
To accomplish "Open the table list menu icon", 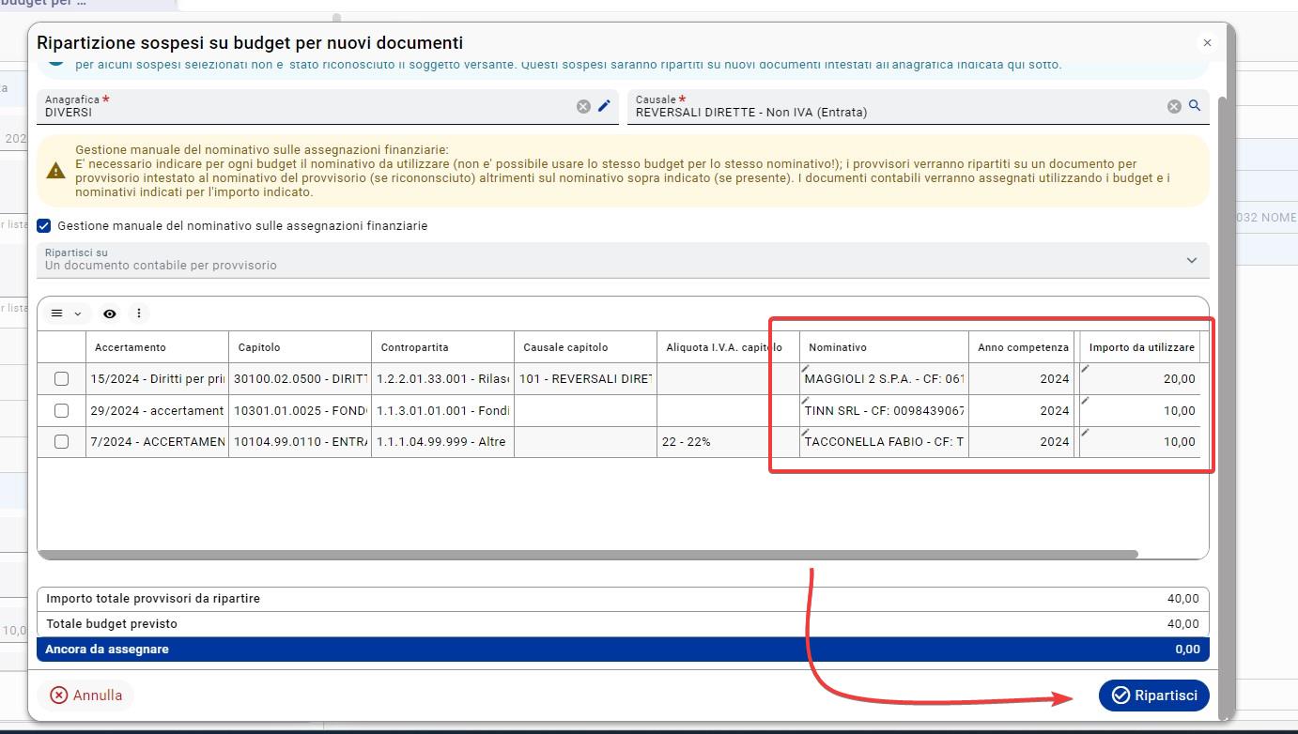I will [57, 313].
